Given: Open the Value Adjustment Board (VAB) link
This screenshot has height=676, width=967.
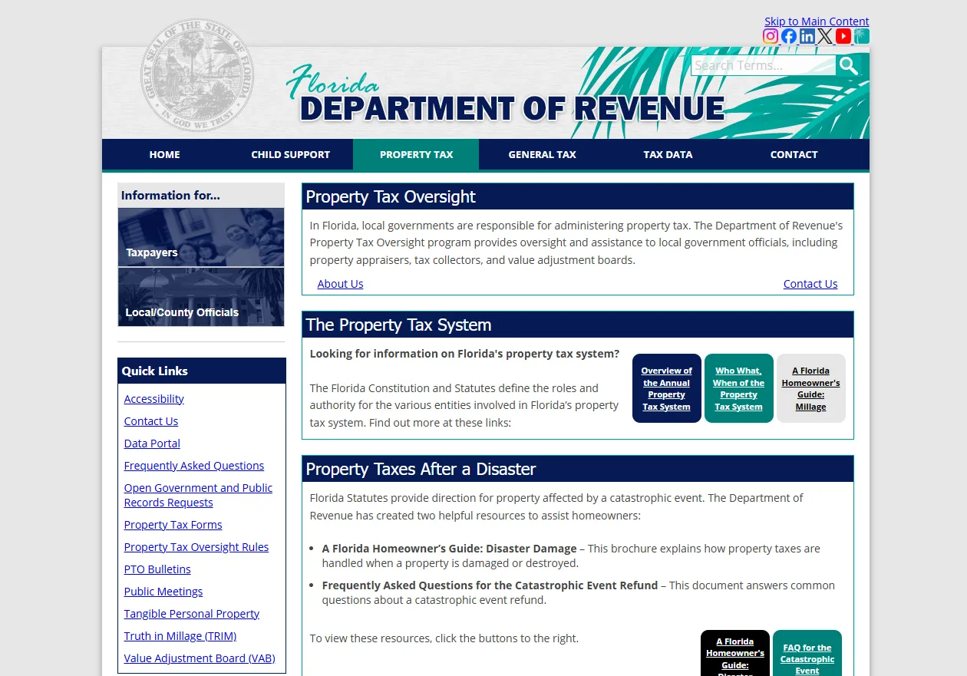Looking at the screenshot, I should tap(200, 658).
